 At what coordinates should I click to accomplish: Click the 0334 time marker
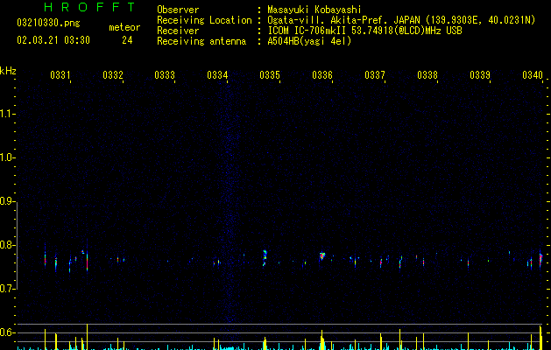[x=217, y=74]
